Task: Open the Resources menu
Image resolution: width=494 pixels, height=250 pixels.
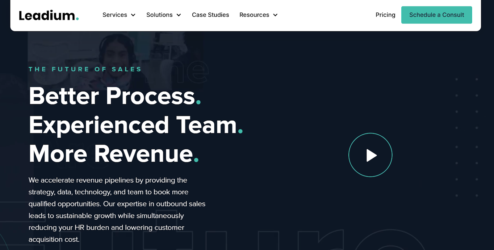Action: point(254,15)
